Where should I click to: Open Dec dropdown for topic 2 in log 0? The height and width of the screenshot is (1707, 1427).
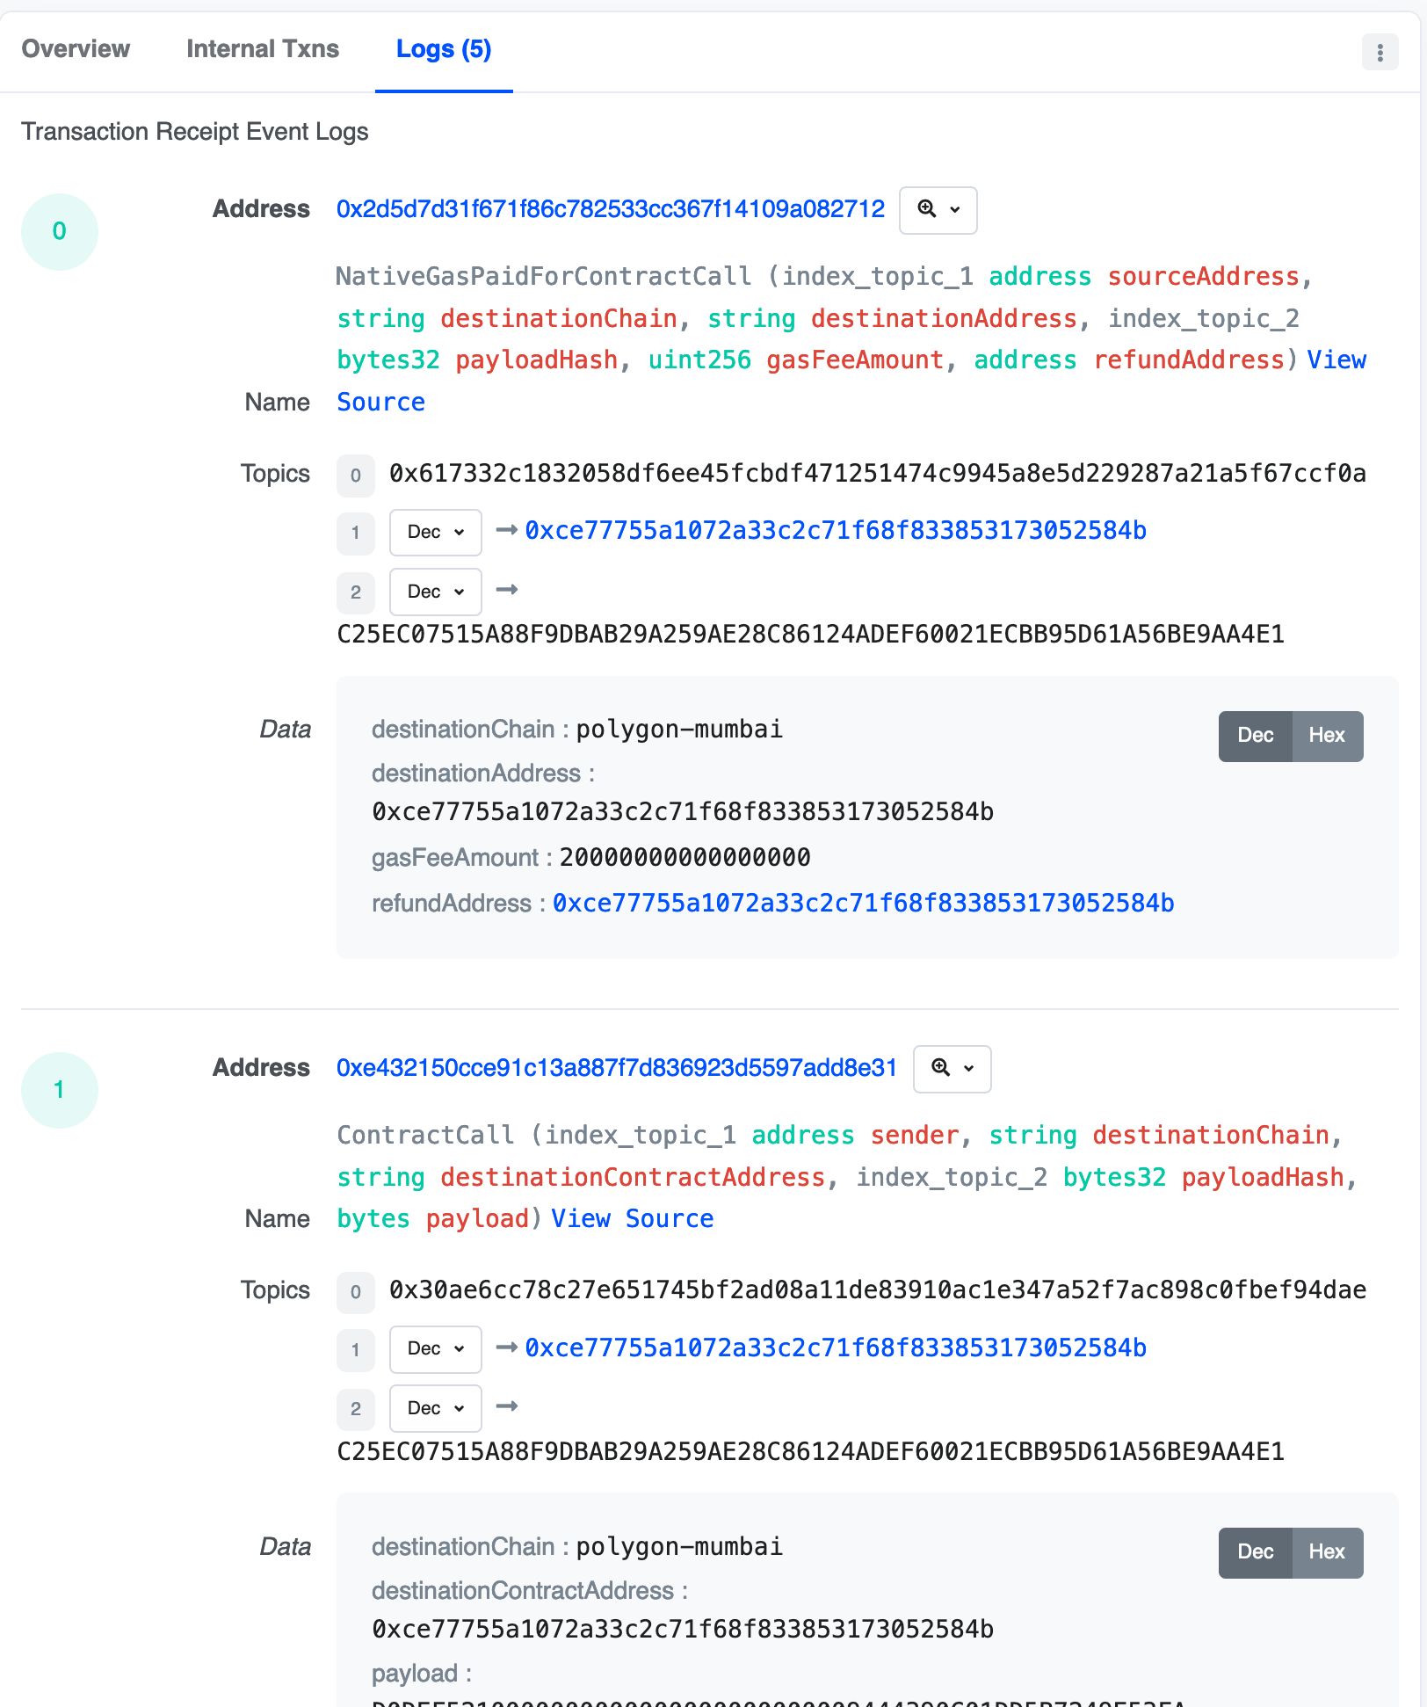(435, 592)
